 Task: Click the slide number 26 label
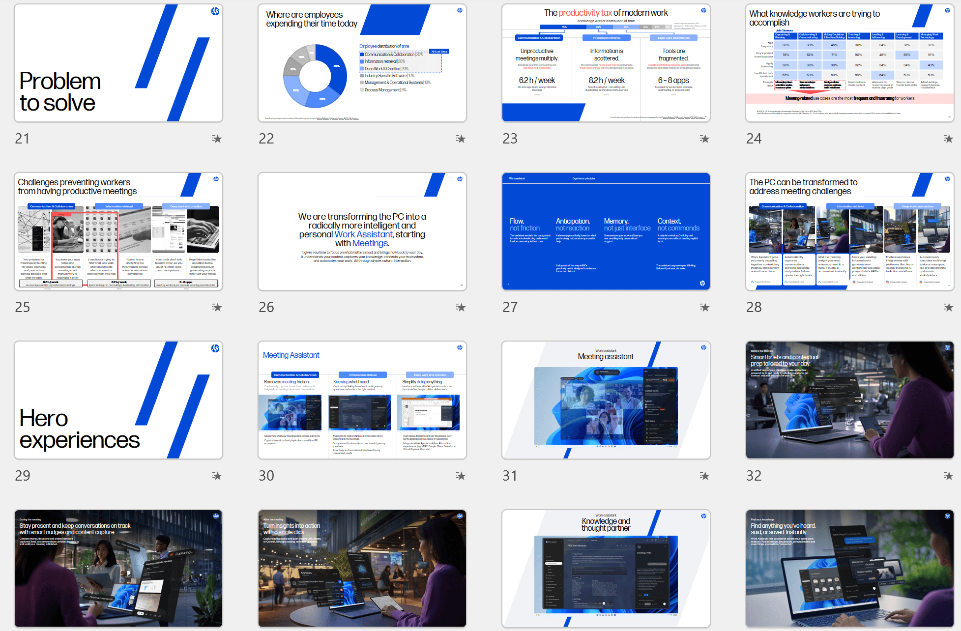click(266, 308)
